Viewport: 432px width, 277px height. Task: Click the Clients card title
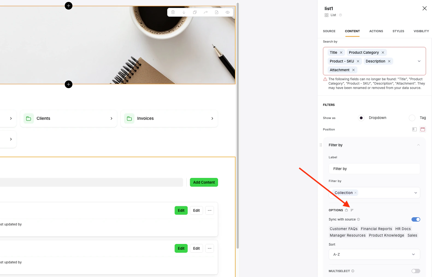(x=43, y=118)
